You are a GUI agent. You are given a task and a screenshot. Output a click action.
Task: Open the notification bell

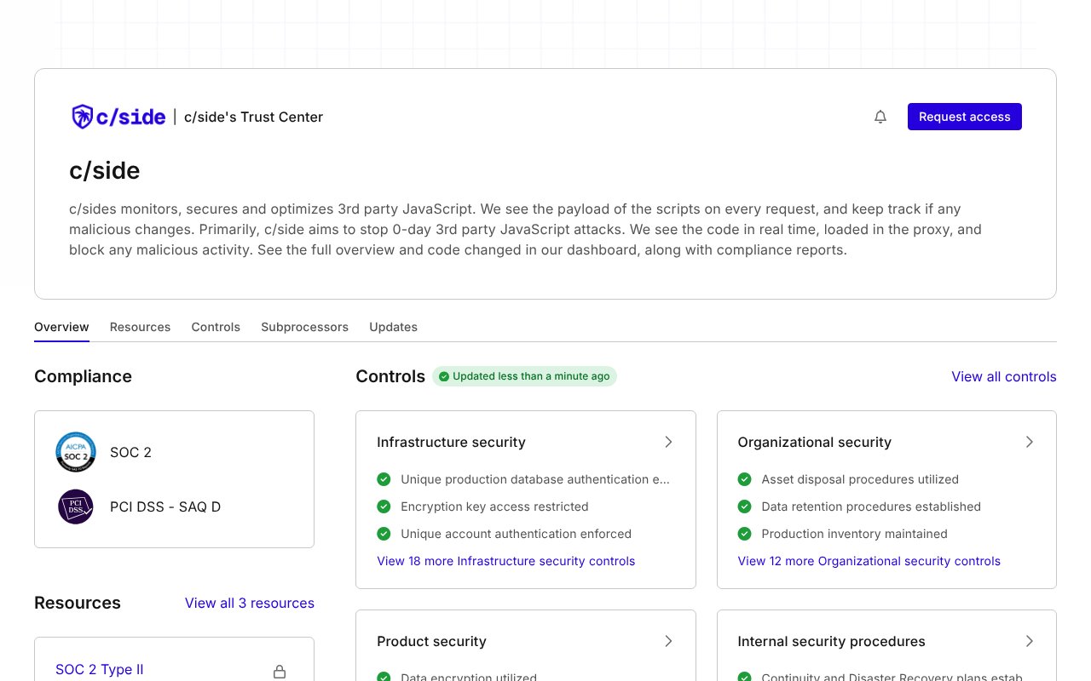pyautogui.click(x=880, y=117)
